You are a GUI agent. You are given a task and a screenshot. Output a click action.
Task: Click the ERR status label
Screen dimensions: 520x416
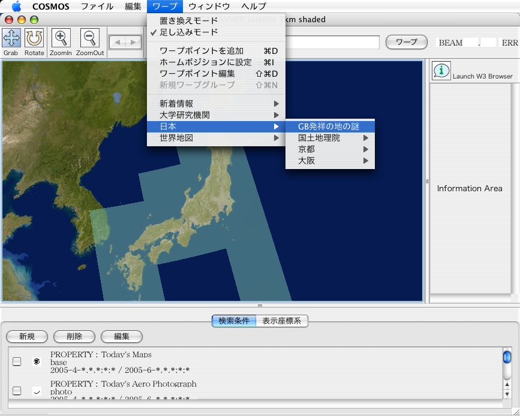tap(510, 43)
